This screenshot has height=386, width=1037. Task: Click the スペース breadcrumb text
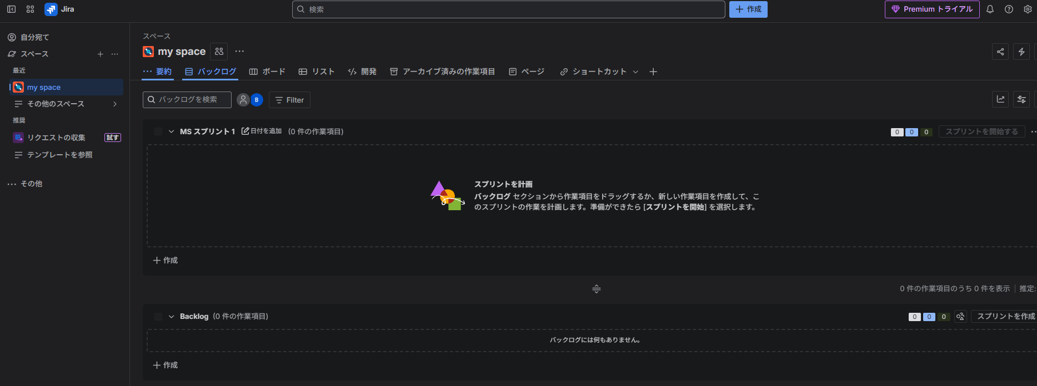(x=157, y=36)
